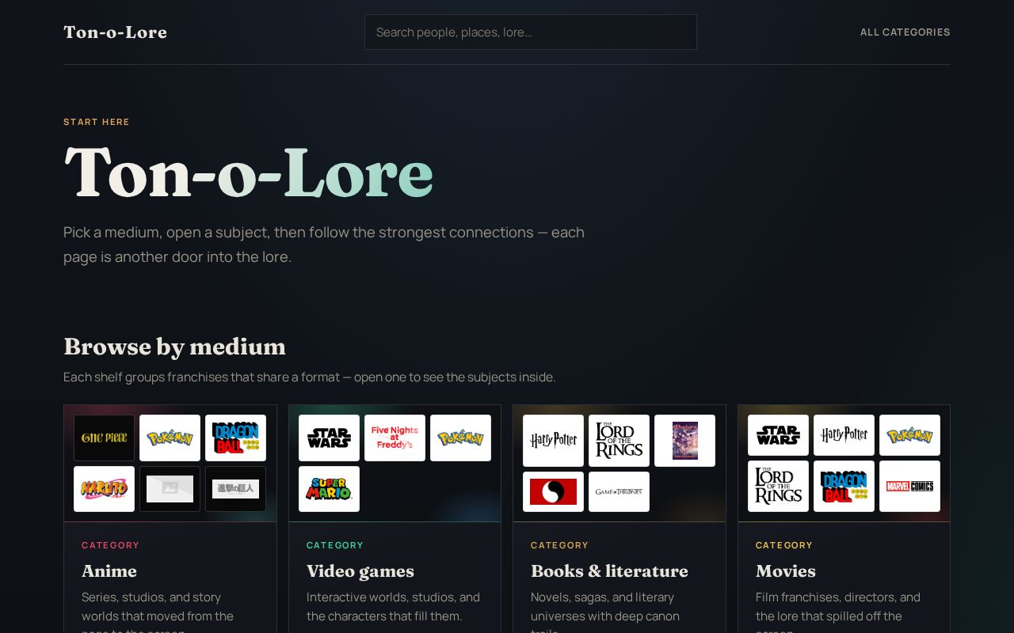The height and width of the screenshot is (633, 1014).
Task: Open the Pokémon logo in the Anime card
Action: click(170, 438)
